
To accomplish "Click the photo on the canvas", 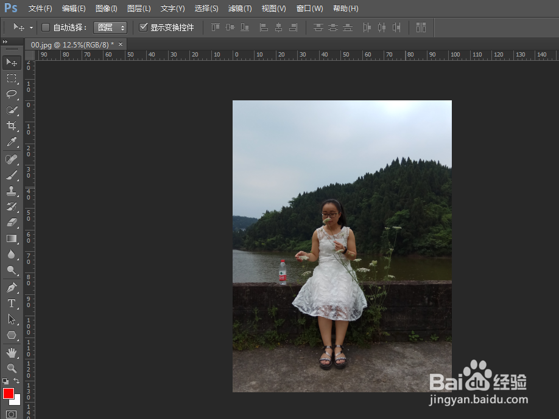I will (342, 246).
